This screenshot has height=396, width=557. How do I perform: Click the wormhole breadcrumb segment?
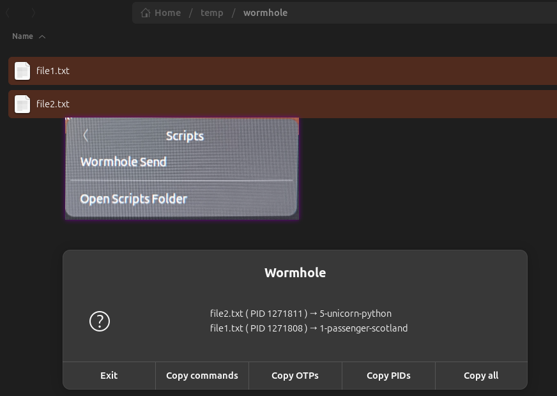click(x=265, y=12)
